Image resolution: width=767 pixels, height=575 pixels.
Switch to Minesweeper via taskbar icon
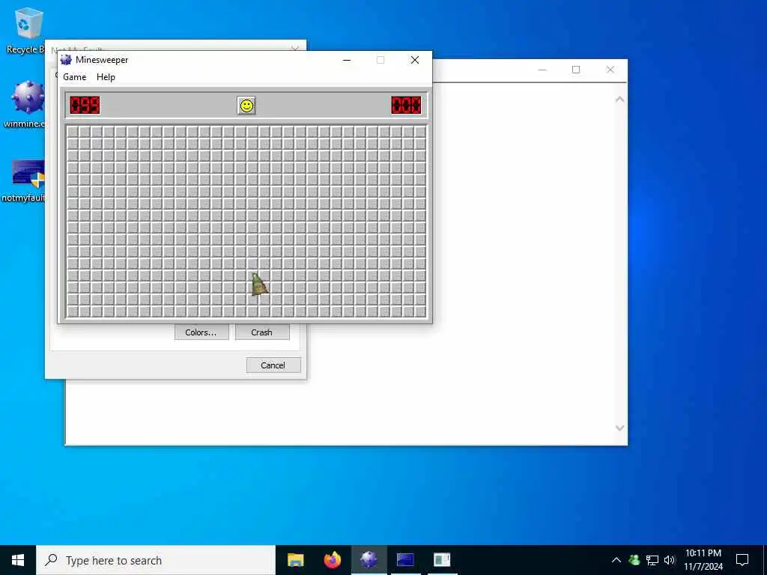[x=369, y=560]
